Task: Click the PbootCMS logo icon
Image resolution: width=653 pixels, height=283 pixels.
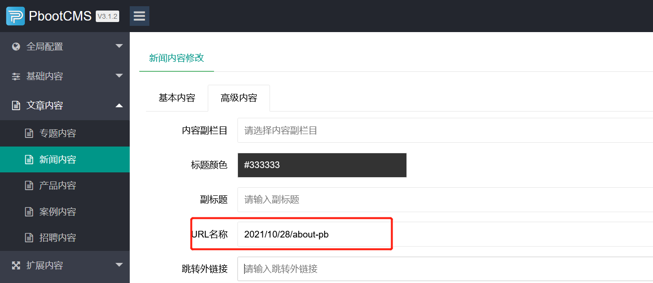Action: click(x=15, y=15)
